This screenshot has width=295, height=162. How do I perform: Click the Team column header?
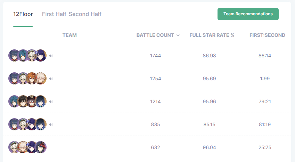(x=69, y=35)
